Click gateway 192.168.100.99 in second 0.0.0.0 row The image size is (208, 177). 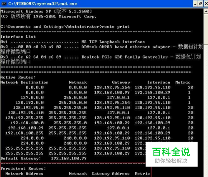[112, 92]
